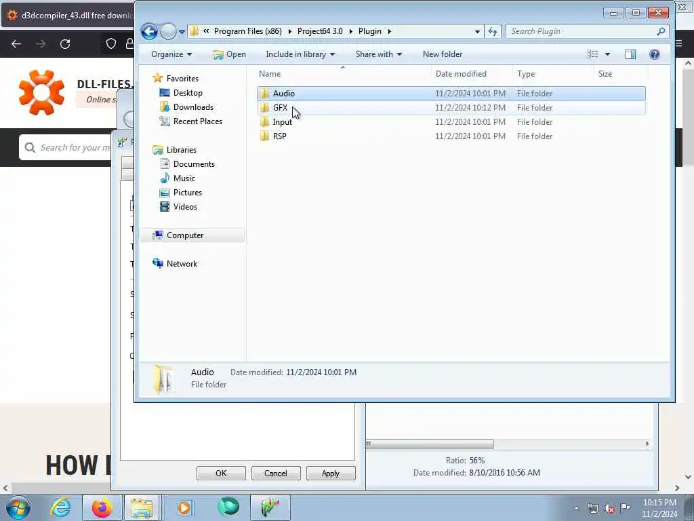Image resolution: width=694 pixels, height=521 pixels.
Task: Click the Explorer forward arrow button
Action: [168, 31]
